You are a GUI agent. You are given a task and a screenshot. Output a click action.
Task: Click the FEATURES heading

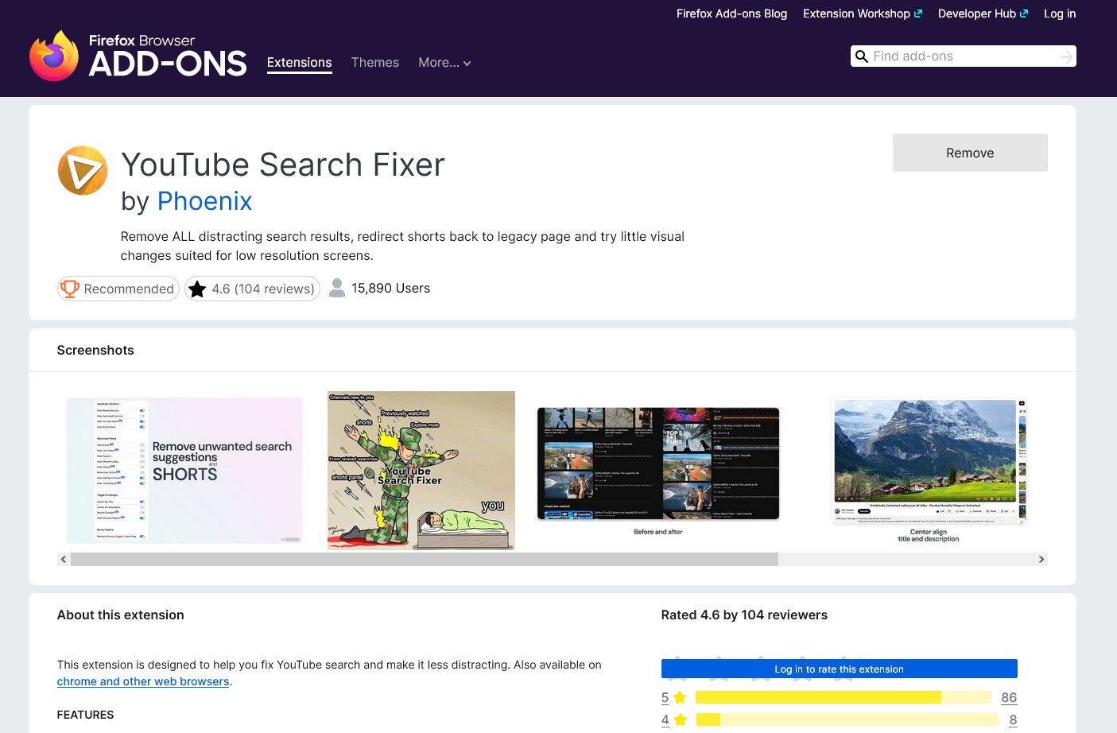click(85, 715)
